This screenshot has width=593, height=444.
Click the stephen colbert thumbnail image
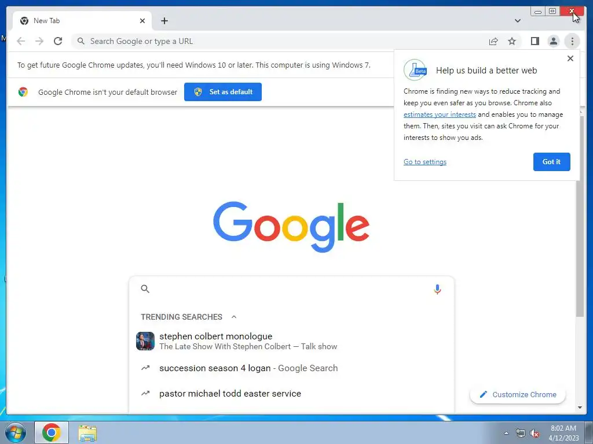pyautogui.click(x=145, y=341)
